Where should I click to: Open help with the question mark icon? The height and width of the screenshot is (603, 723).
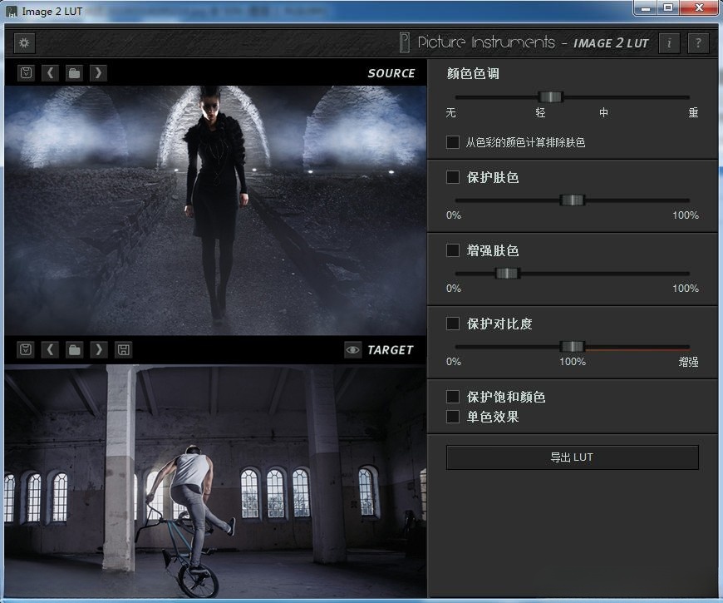(x=698, y=43)
